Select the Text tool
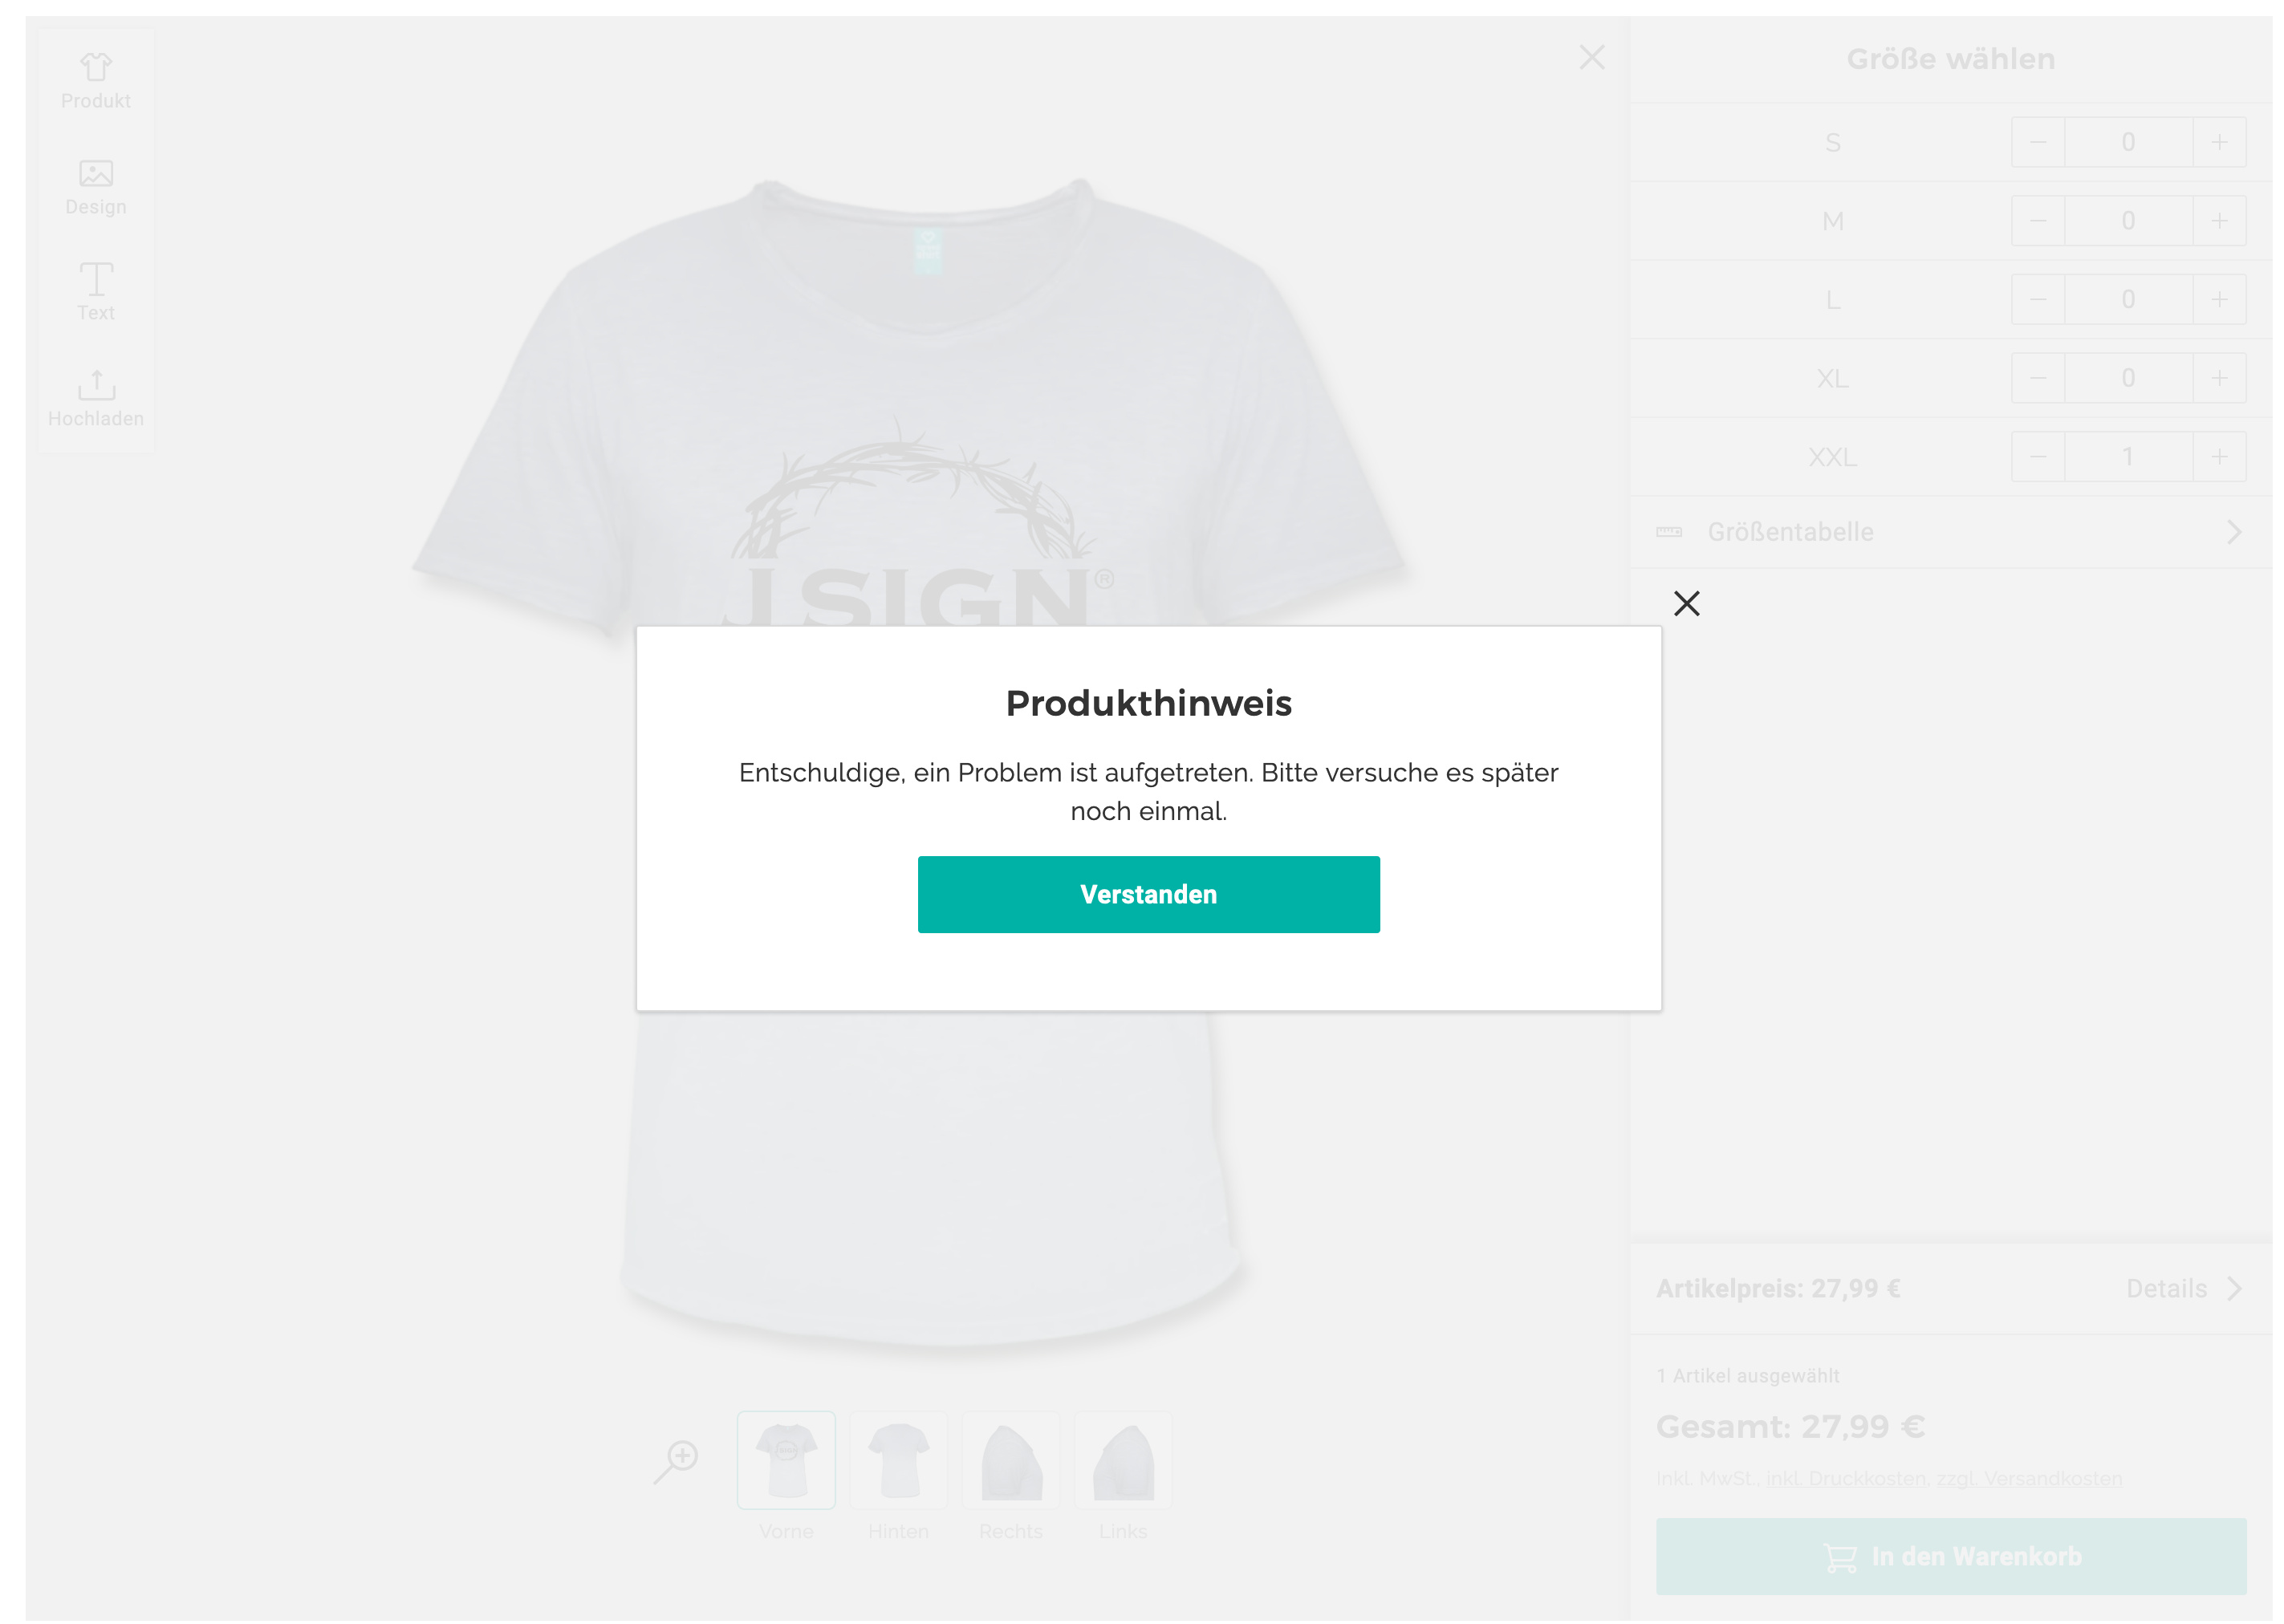2284x1624 pixels. [x=96, y=291]
